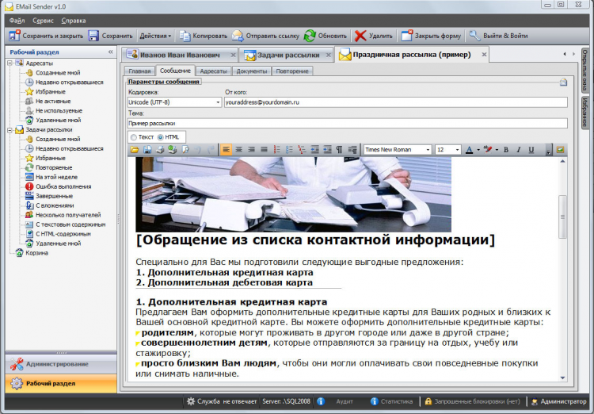Open the Действия dropdown
The height and width of the screenshot is (414, 594).
(155, 36)
